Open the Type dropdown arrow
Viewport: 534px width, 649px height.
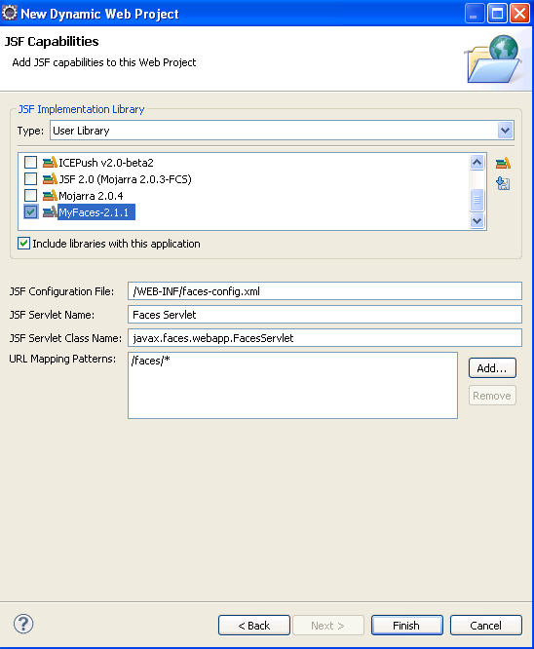pos(505,131)
